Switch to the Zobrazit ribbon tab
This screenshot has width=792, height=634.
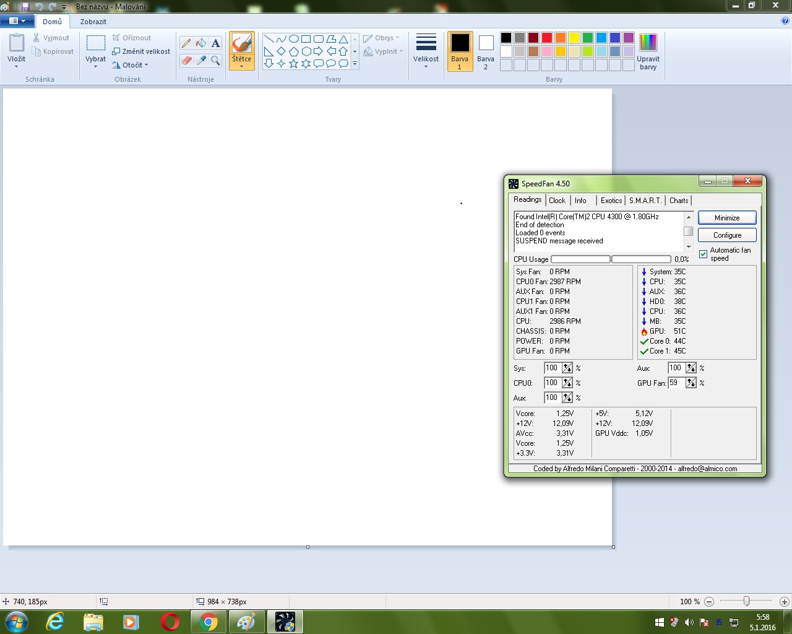pos(93,22)
